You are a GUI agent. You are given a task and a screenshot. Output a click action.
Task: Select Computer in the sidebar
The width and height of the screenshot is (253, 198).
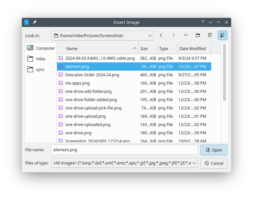41,48
